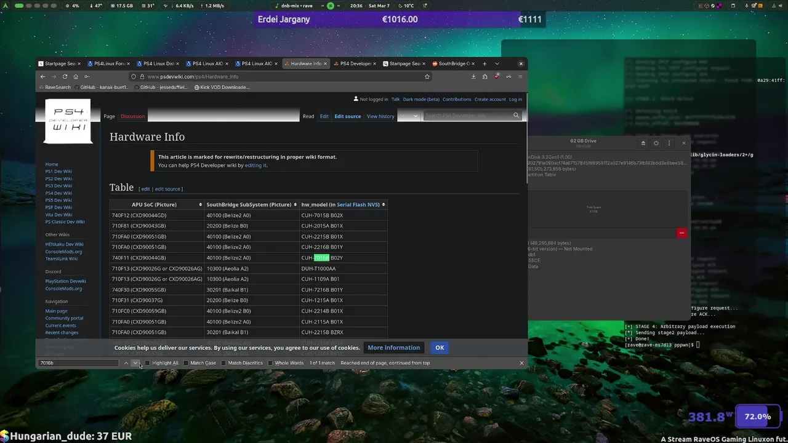Sort table by SouthBridge SubSystem column
The width and height of the screenshot is (788, 443).
252,204
